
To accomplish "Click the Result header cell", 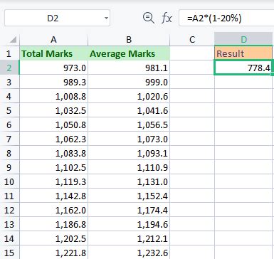I will tap(243, 53).
